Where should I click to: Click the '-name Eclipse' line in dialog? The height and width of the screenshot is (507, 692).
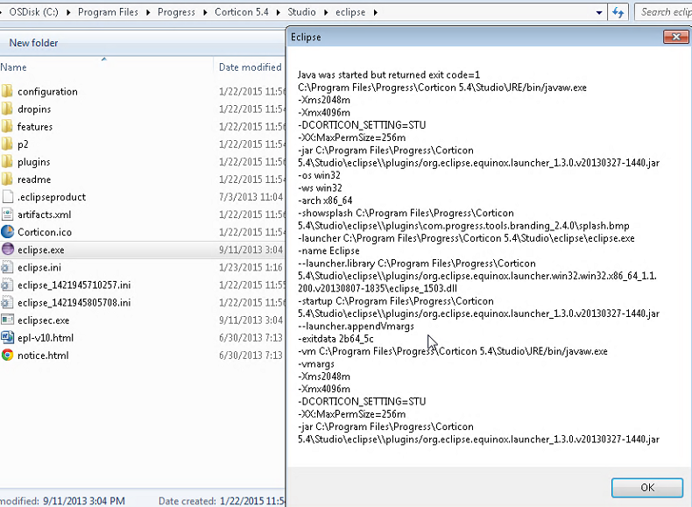[328, 251]
